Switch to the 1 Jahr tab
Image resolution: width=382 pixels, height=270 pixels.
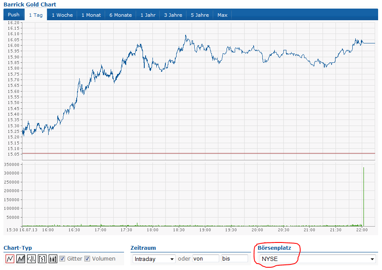click(x=148, y=15)
